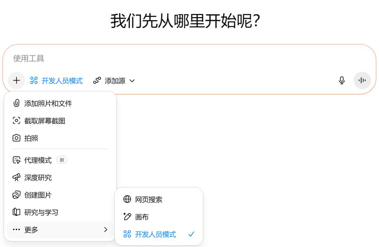379x247 pixels.
Task: Start voice mode with waveform icon
Action: (362, 81)
